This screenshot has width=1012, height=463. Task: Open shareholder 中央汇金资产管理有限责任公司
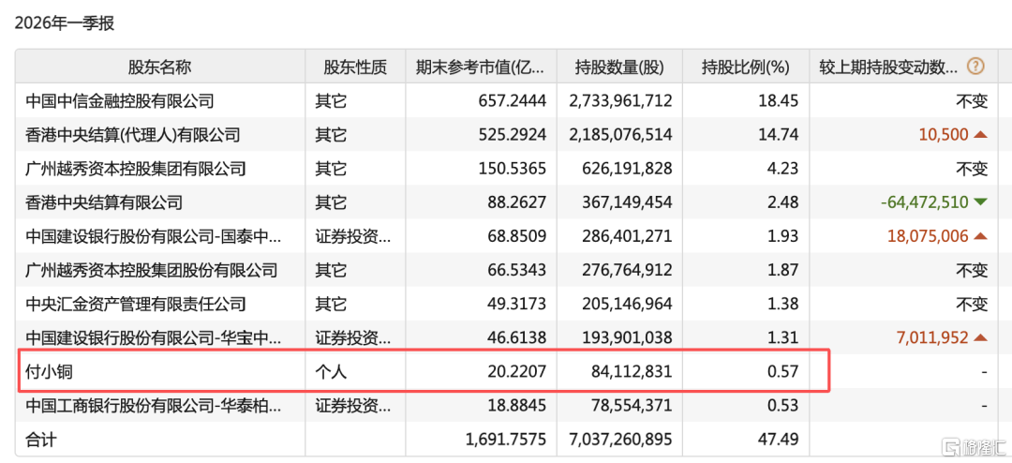[x=136, y=304]
